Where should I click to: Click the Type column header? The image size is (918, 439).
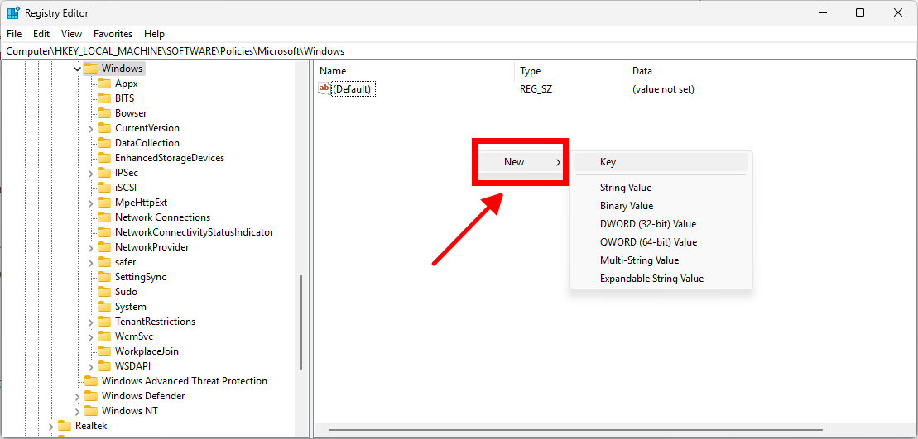(531, 71)
